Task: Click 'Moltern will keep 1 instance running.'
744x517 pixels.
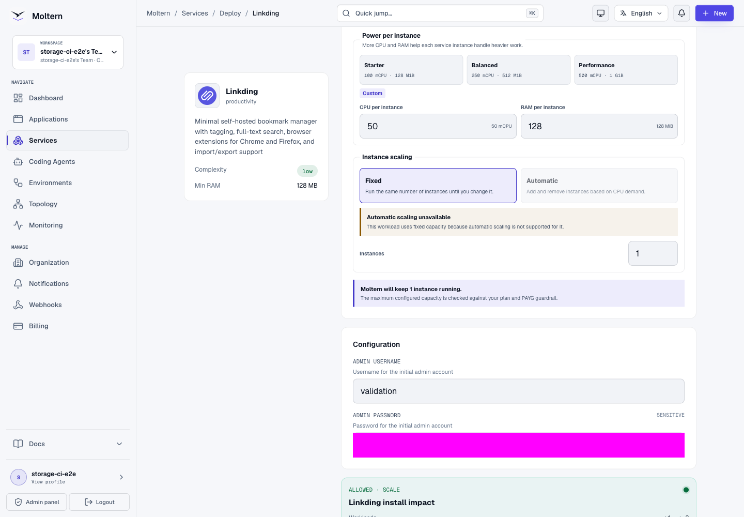Action: (x=411, y=289)
